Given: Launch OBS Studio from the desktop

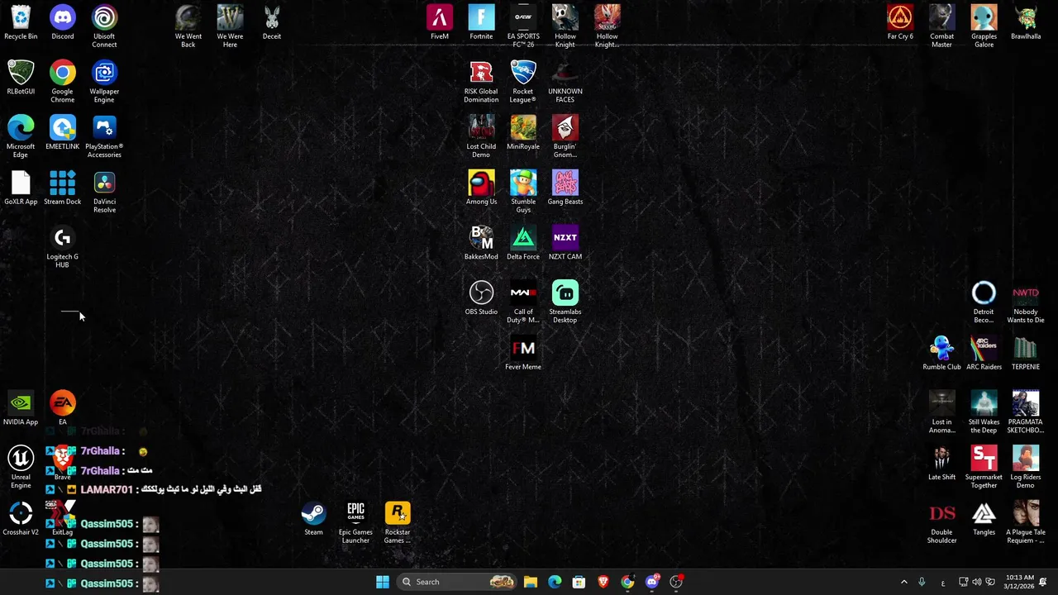Looking at the screenshot, I should click(481, 298).
